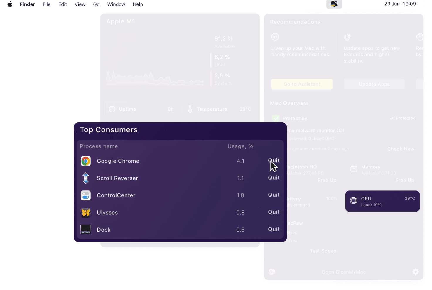Click the Mac Overview heading
Viewport: 432px width, 290px height.
(289, 103)
